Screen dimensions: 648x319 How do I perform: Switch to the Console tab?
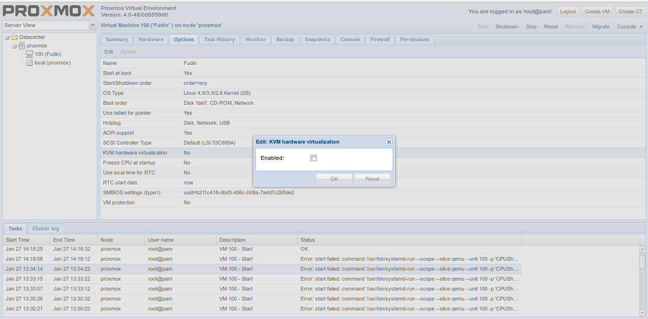pyautogui.click(x=350, y=39)
